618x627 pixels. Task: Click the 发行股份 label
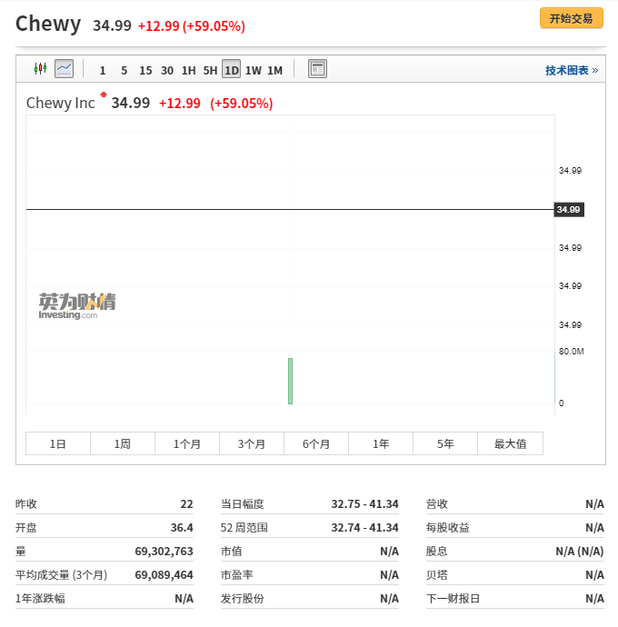coord(243,598)
